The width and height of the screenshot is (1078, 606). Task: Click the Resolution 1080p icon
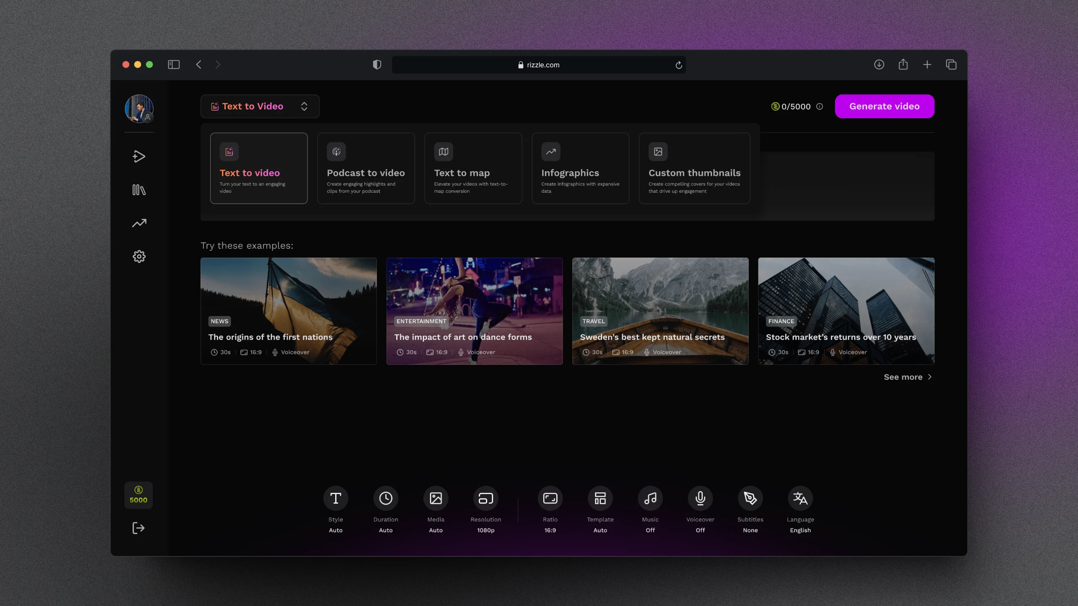tap(486, 499)
